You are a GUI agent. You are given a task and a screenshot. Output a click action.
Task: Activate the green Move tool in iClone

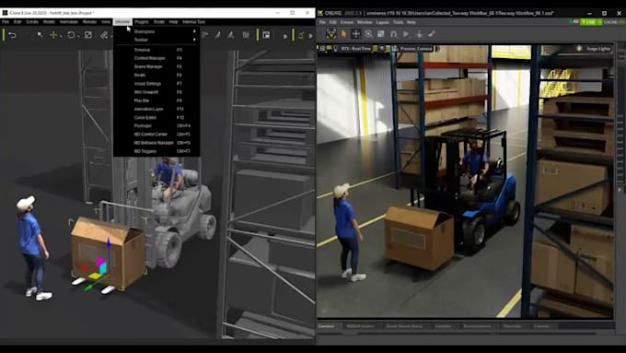[x=53, y=35]
